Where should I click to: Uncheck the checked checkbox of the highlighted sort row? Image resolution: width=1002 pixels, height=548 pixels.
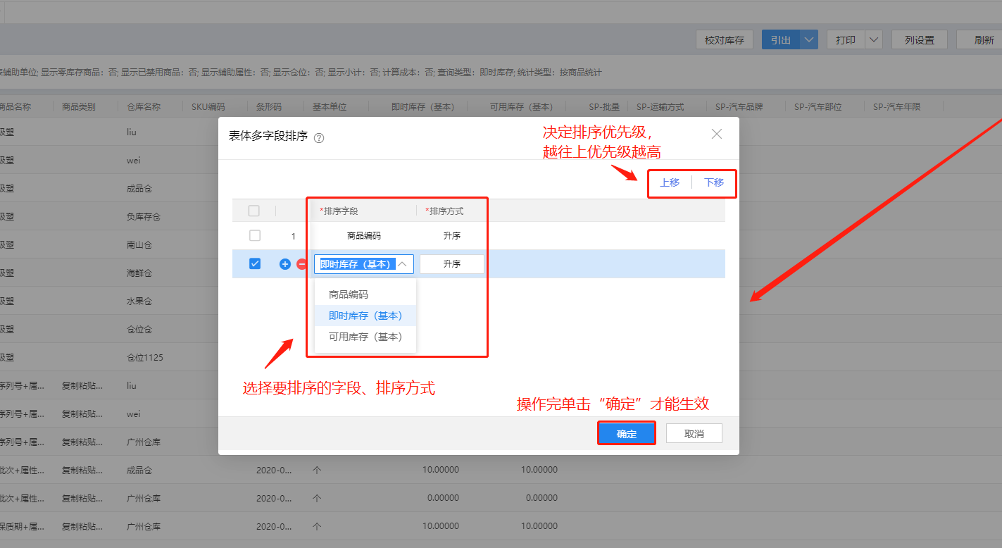pos(255,263)
